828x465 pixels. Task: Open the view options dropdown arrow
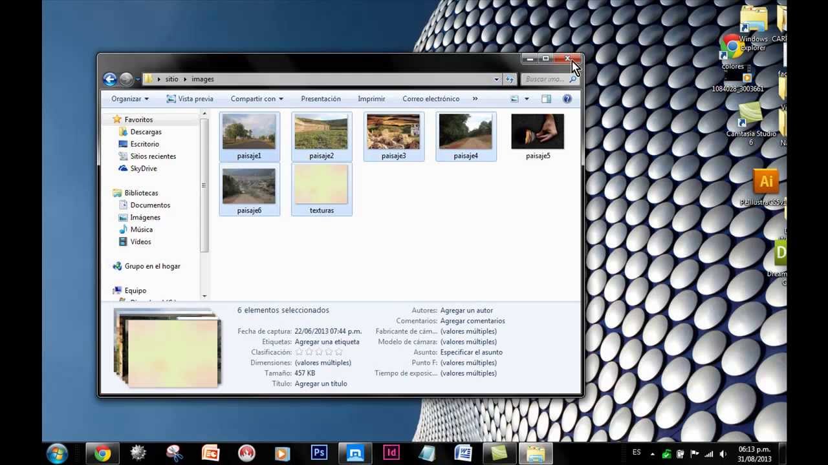coord(527,99)
